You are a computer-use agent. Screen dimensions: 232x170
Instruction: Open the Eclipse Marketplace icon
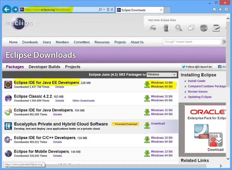(x=153, y=28)
